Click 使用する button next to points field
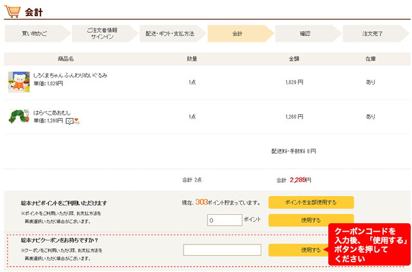The width and height of the screenshot is (412, 272). (x=310, y=220)
